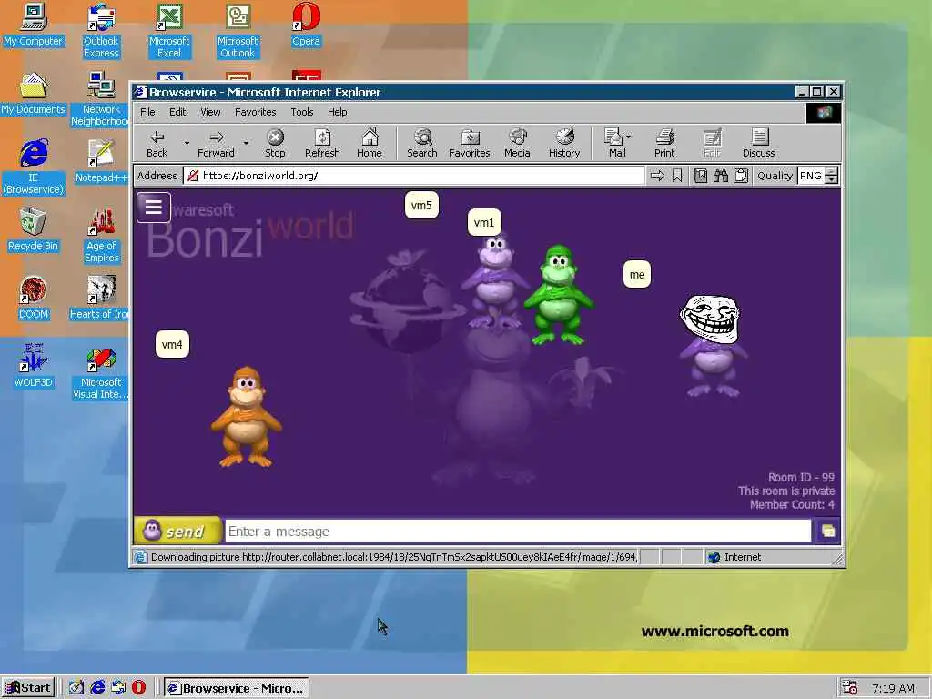Click the Internet zone status icon
Image resolution: width=932 pixels, height=699 pixels.
tap(714, 557)
